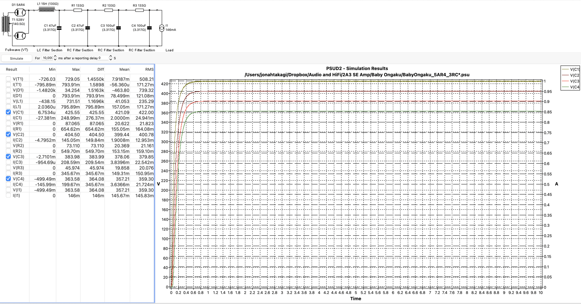Select the C3 100uF capacitor symbol

[119, 28]
